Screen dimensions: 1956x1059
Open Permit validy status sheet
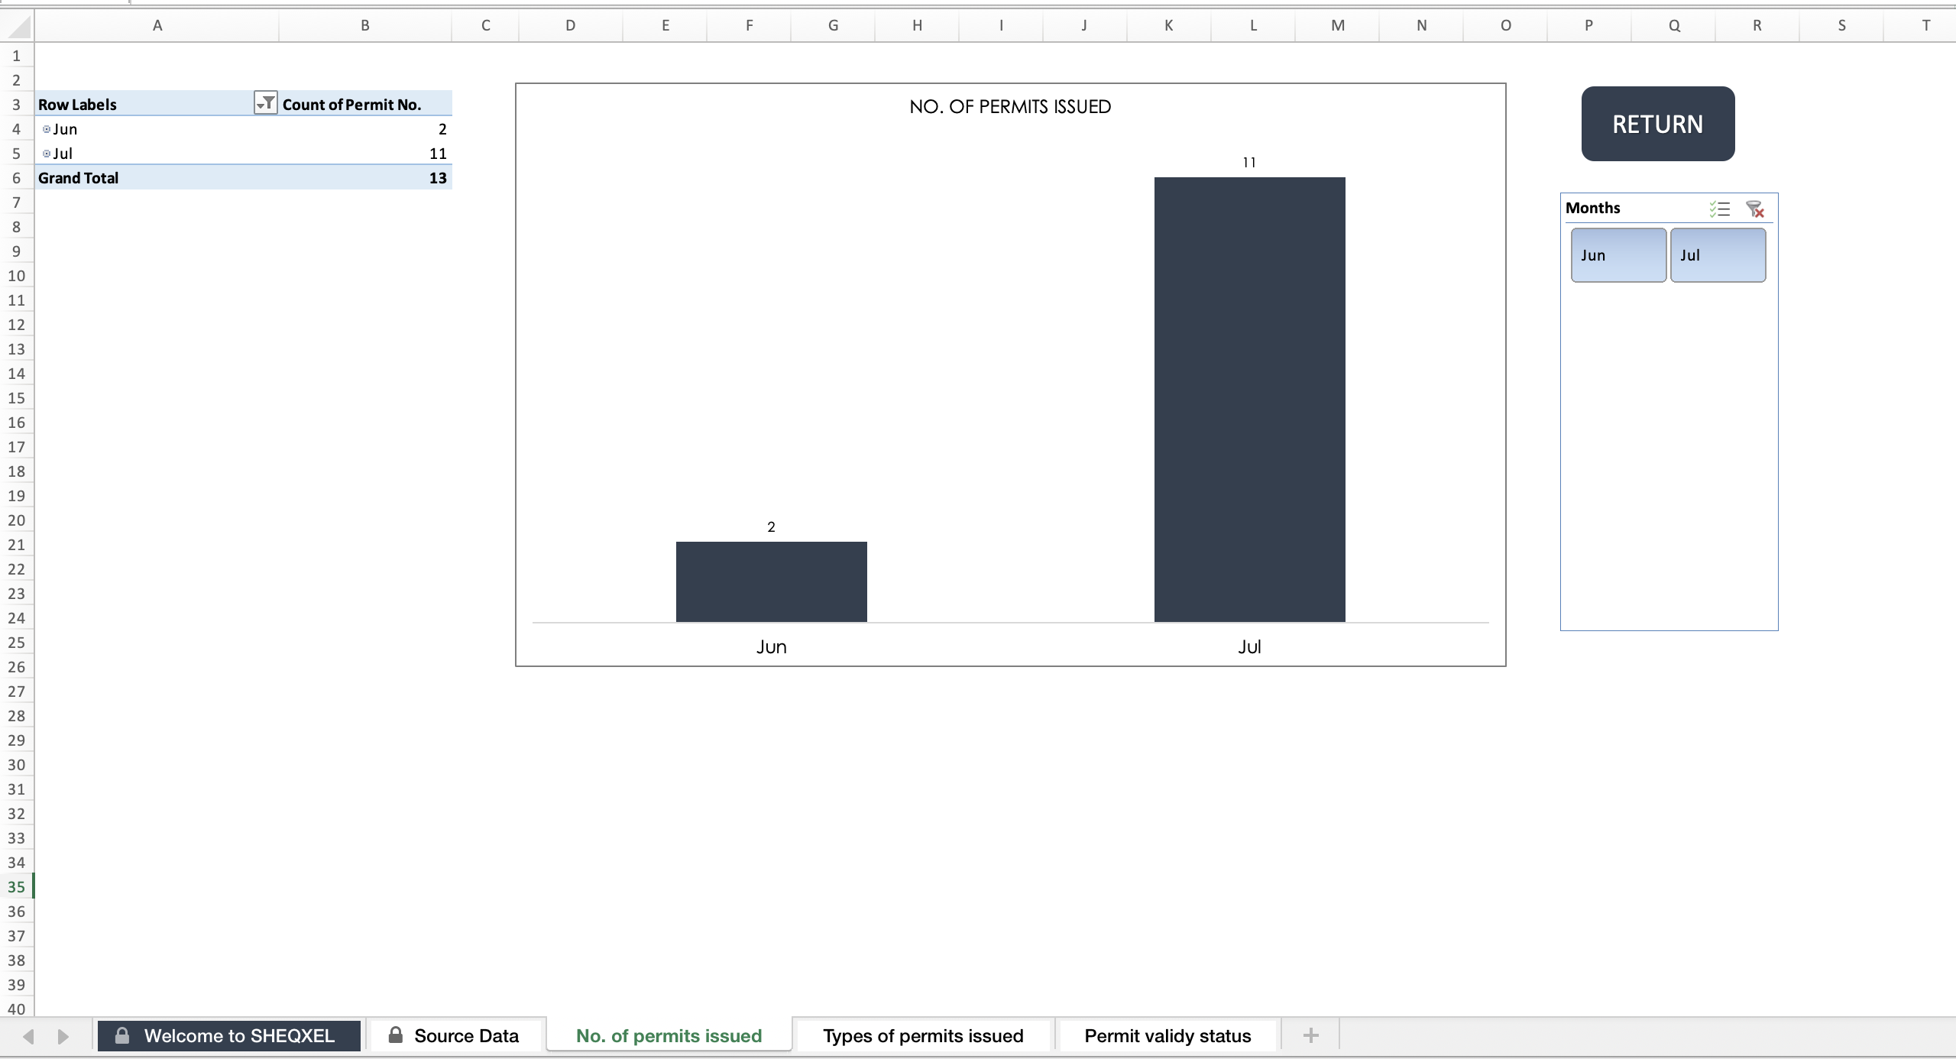(1167, 1035)
